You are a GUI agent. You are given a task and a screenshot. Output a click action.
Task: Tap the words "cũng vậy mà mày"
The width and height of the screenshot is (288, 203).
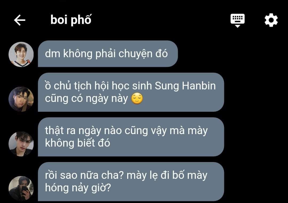pyautogui.click(x=166, y=131)
